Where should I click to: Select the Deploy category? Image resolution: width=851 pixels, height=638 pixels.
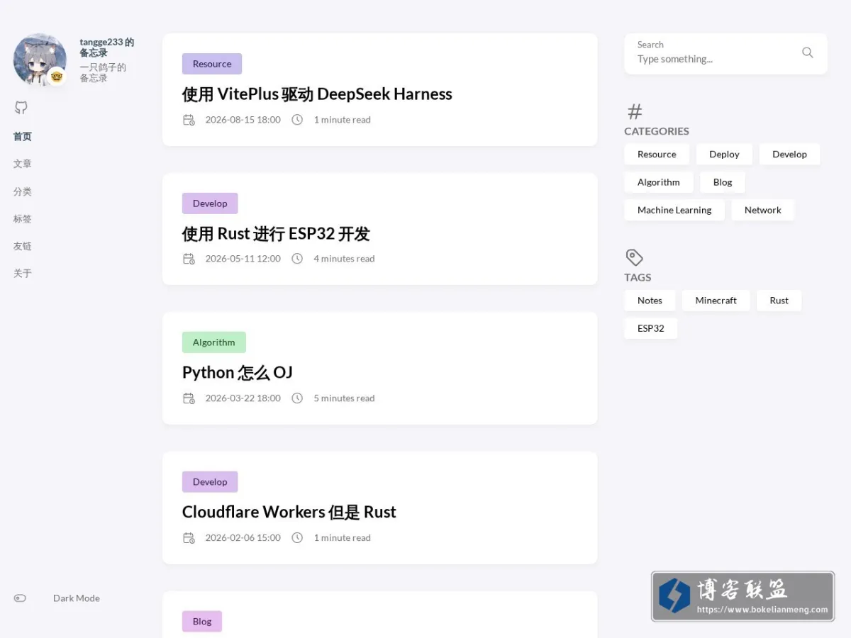(724, 155)
